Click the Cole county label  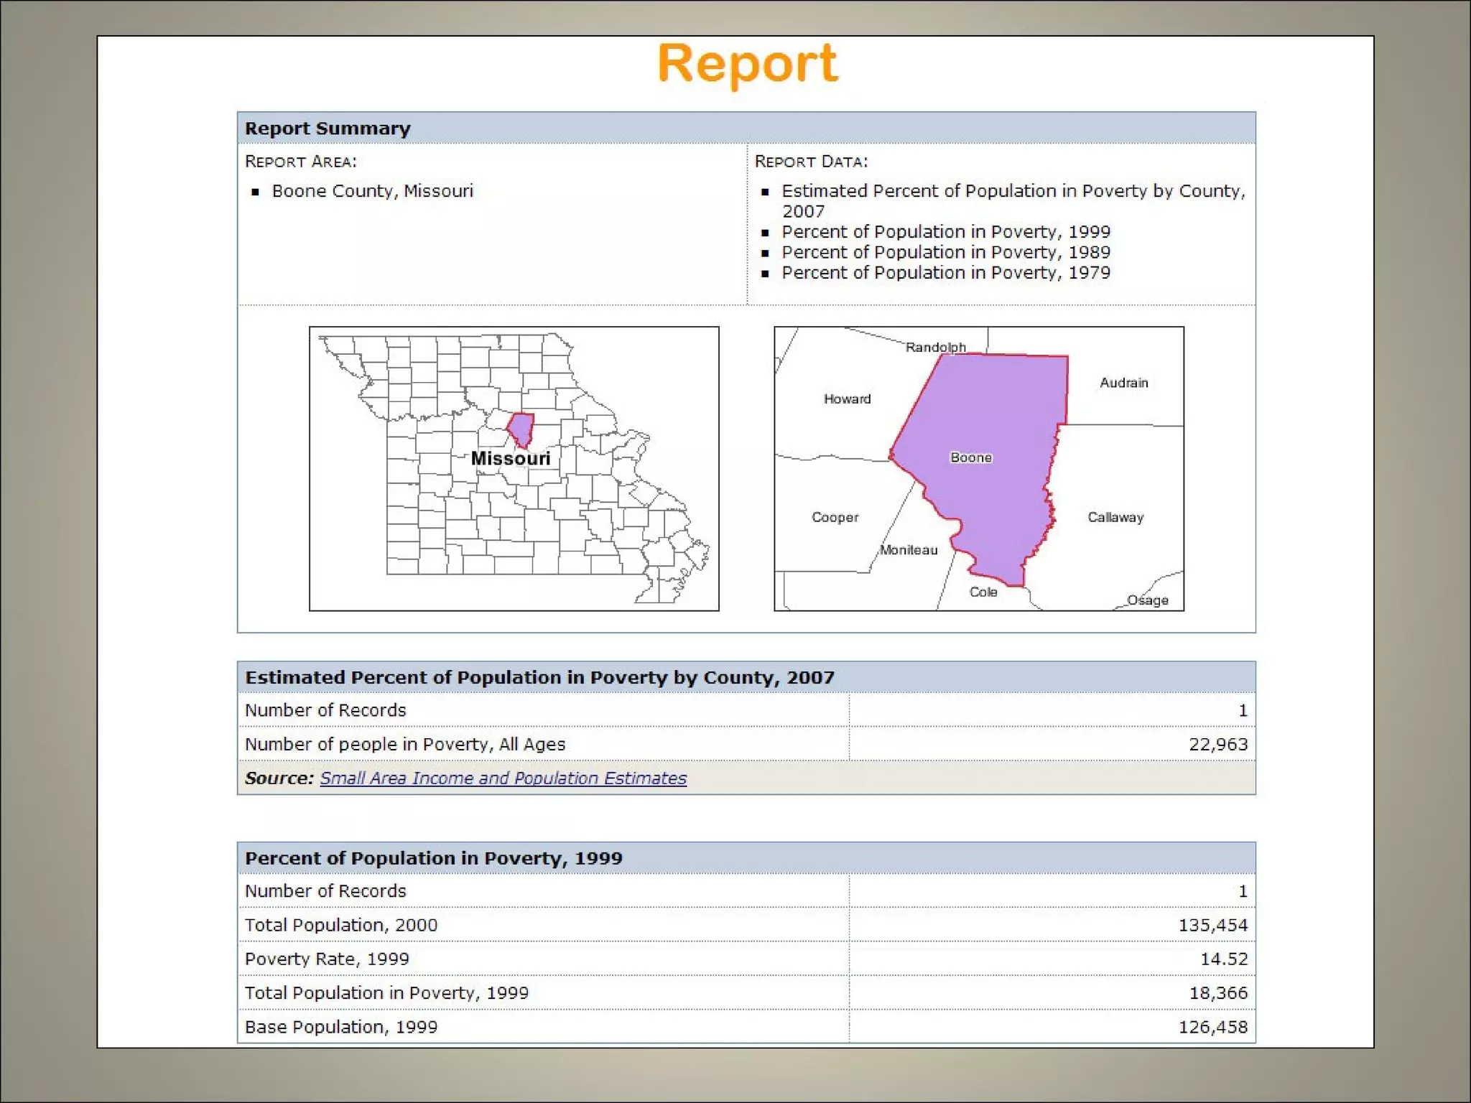tap(983, 592)
